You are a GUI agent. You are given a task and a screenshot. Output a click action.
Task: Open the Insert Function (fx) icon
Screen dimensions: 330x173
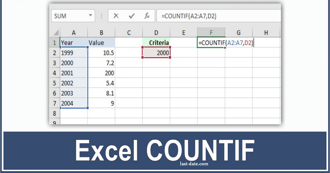tap(147, 15)
